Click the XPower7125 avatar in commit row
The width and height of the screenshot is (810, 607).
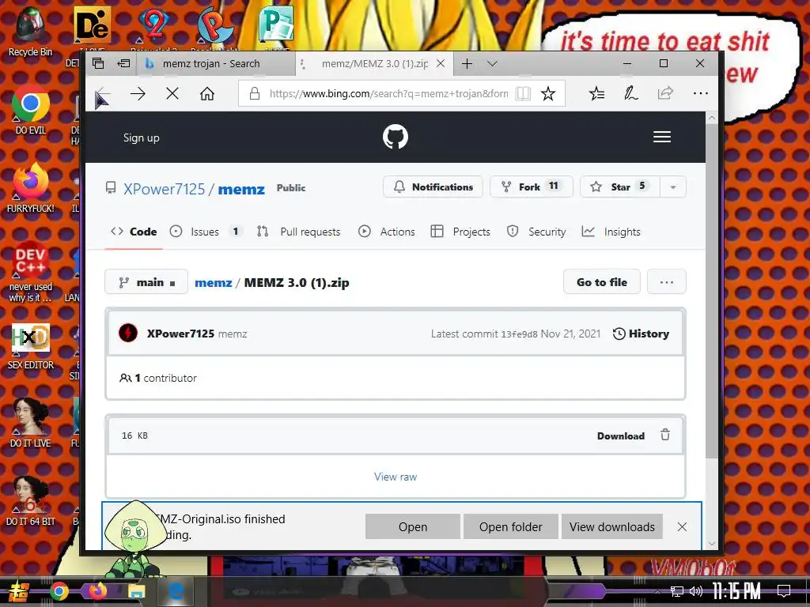(x=128, y=333)
